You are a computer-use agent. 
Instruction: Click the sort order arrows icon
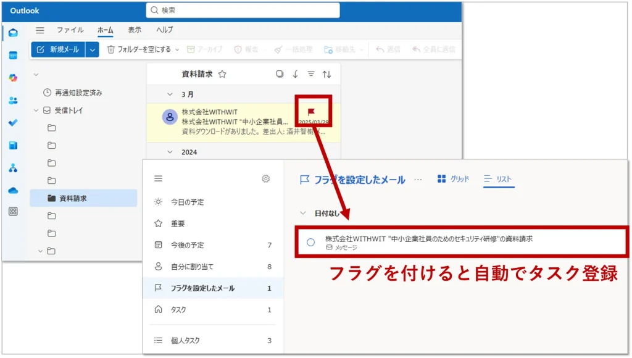point(327,74)
